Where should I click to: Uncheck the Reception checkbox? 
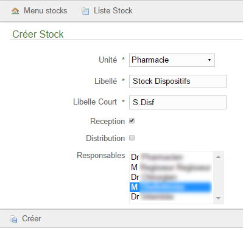132,121
